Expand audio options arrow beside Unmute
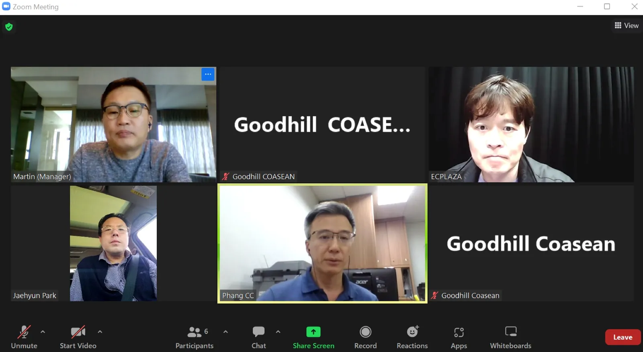This screenshot has width=643, height=352. pyautogui.click(x=43, y=332)
